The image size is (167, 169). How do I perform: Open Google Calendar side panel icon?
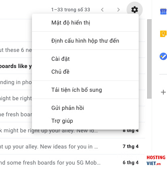[x=163, y=11]
